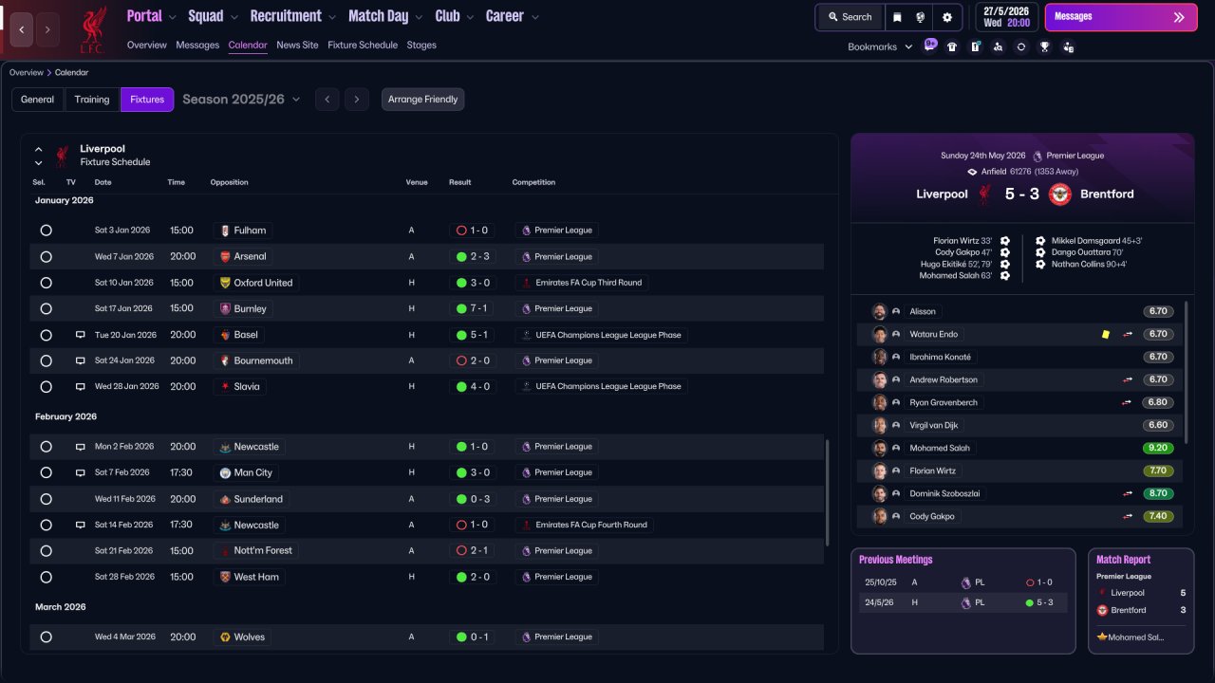
Task: Open the Overview tab
Action: pyautogui.click(x=146, y=45)
